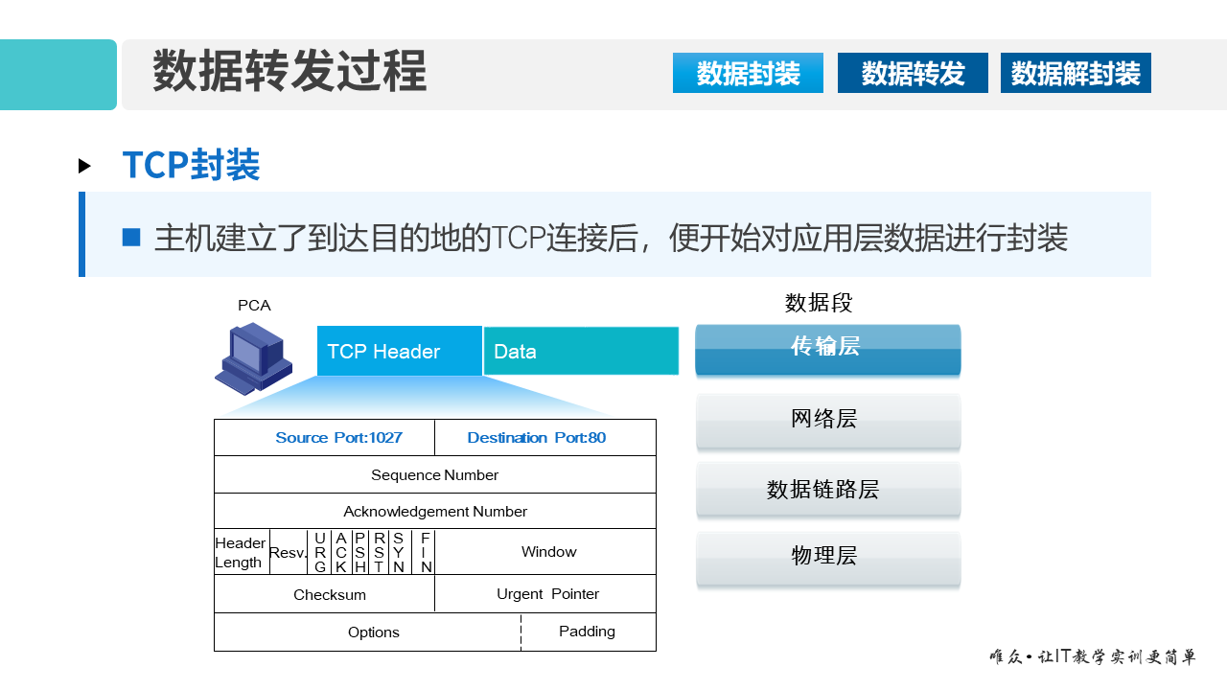Toggle the 网络层 layer box

coord(827,420)
